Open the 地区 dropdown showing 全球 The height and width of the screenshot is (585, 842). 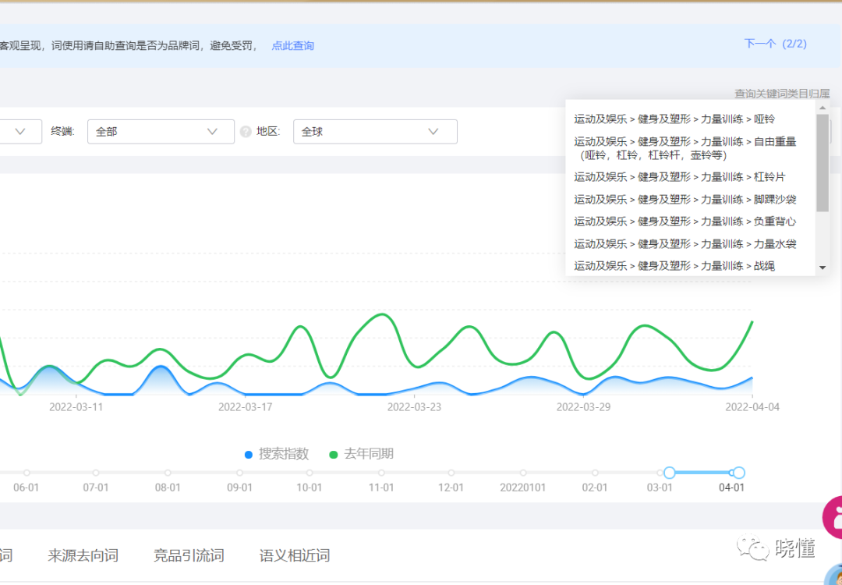[x=374, y=132]
